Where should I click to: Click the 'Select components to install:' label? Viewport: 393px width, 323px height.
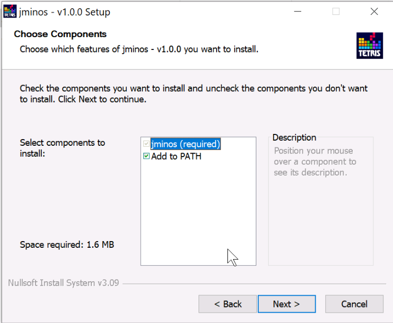click(x=62, y=148)
